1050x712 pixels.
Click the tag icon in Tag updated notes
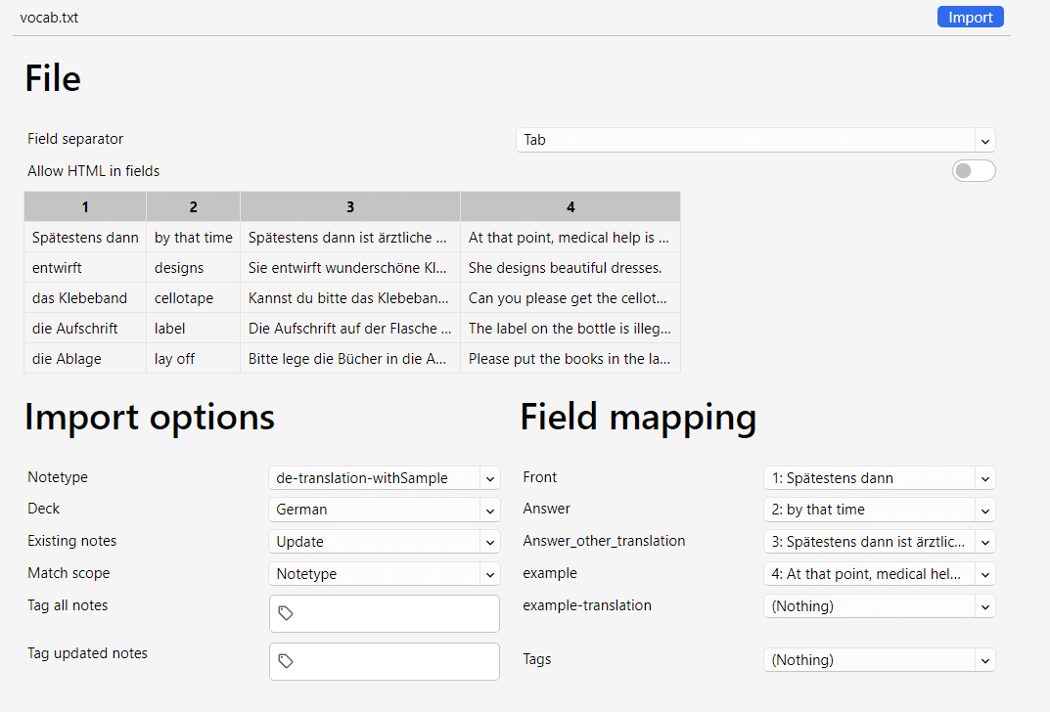[286, 661]
